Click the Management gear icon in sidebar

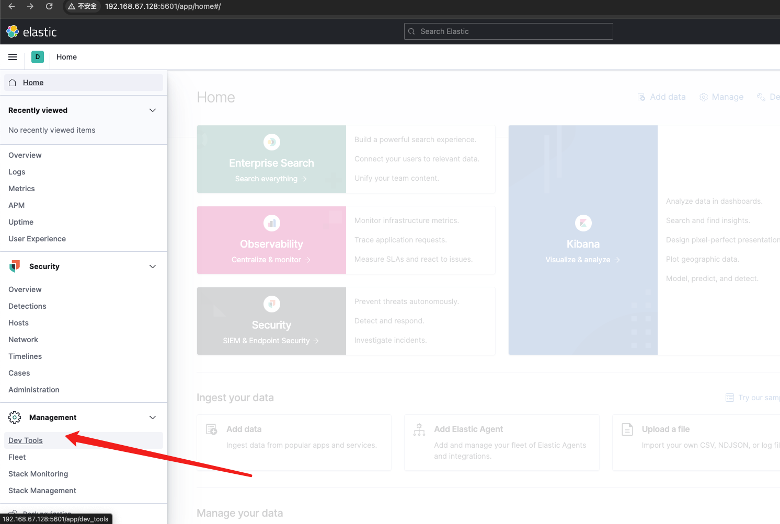point(15,417)
